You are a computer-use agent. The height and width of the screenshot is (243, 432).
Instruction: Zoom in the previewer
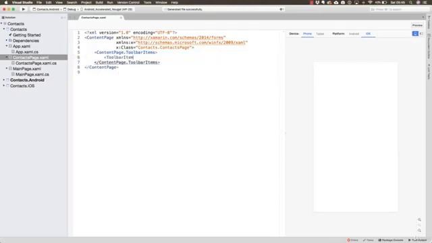419,219
